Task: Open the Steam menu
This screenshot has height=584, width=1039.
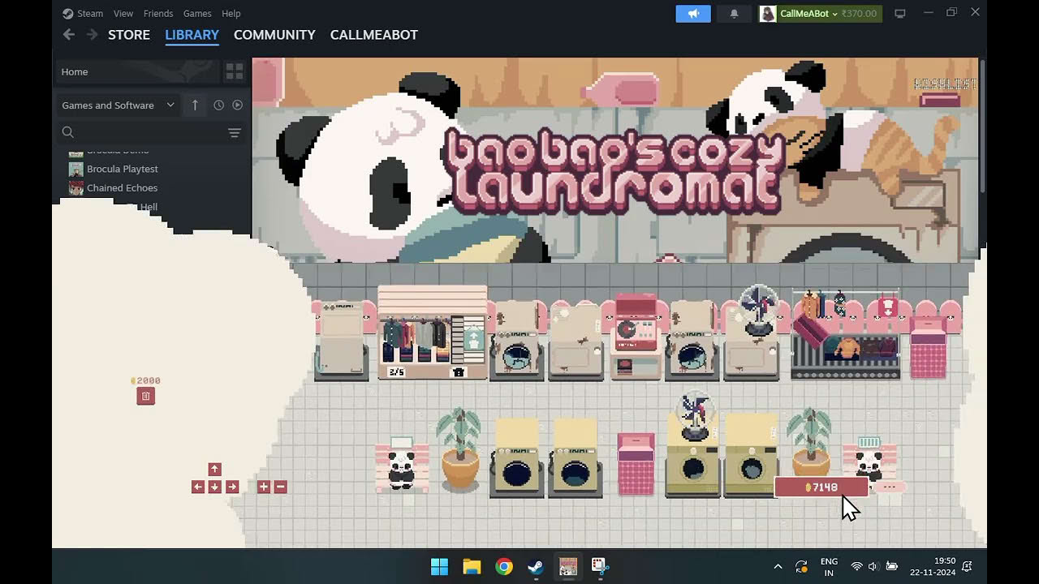Action: [x=83, y=13]
